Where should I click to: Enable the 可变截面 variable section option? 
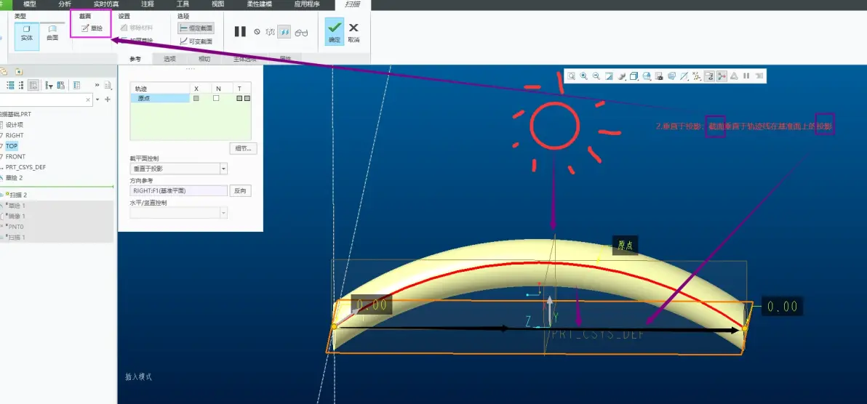pos(197,41)
